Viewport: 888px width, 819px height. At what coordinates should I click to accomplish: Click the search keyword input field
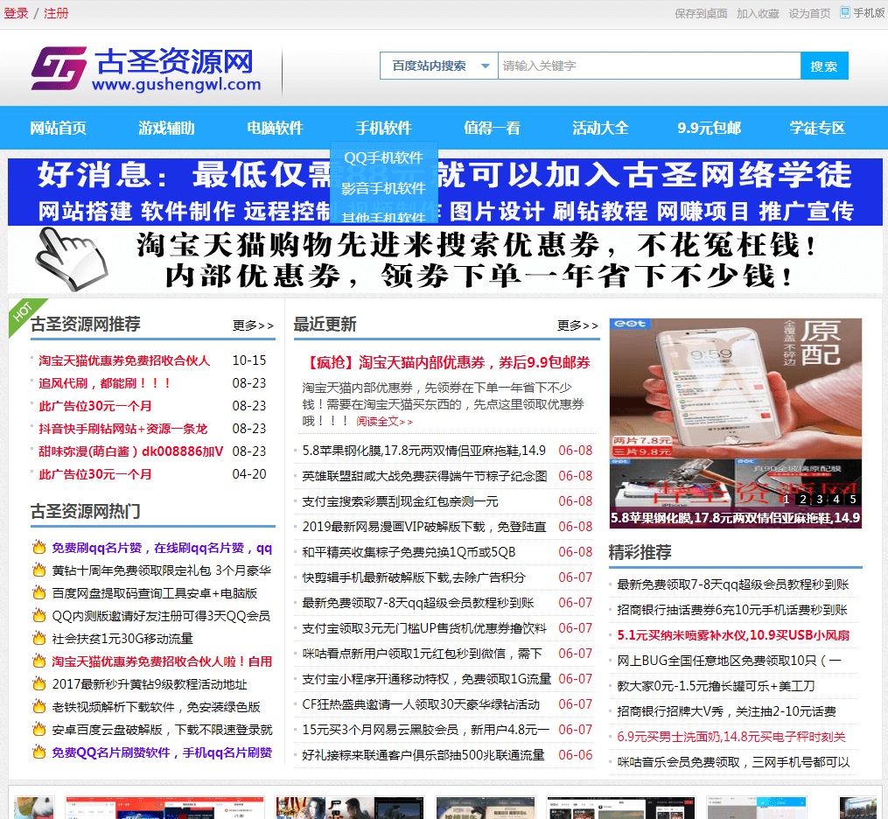coord(647,66)
